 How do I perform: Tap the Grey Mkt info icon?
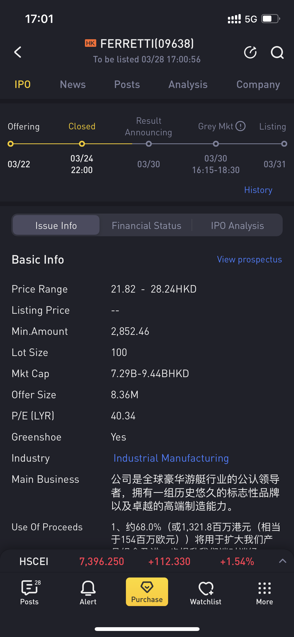coord(240,126)
